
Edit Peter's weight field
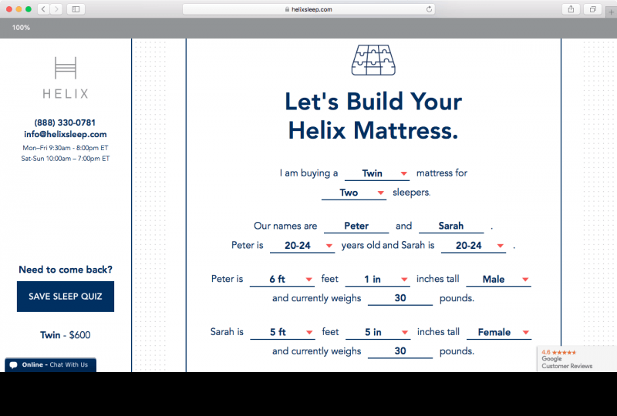click(400, 298)
